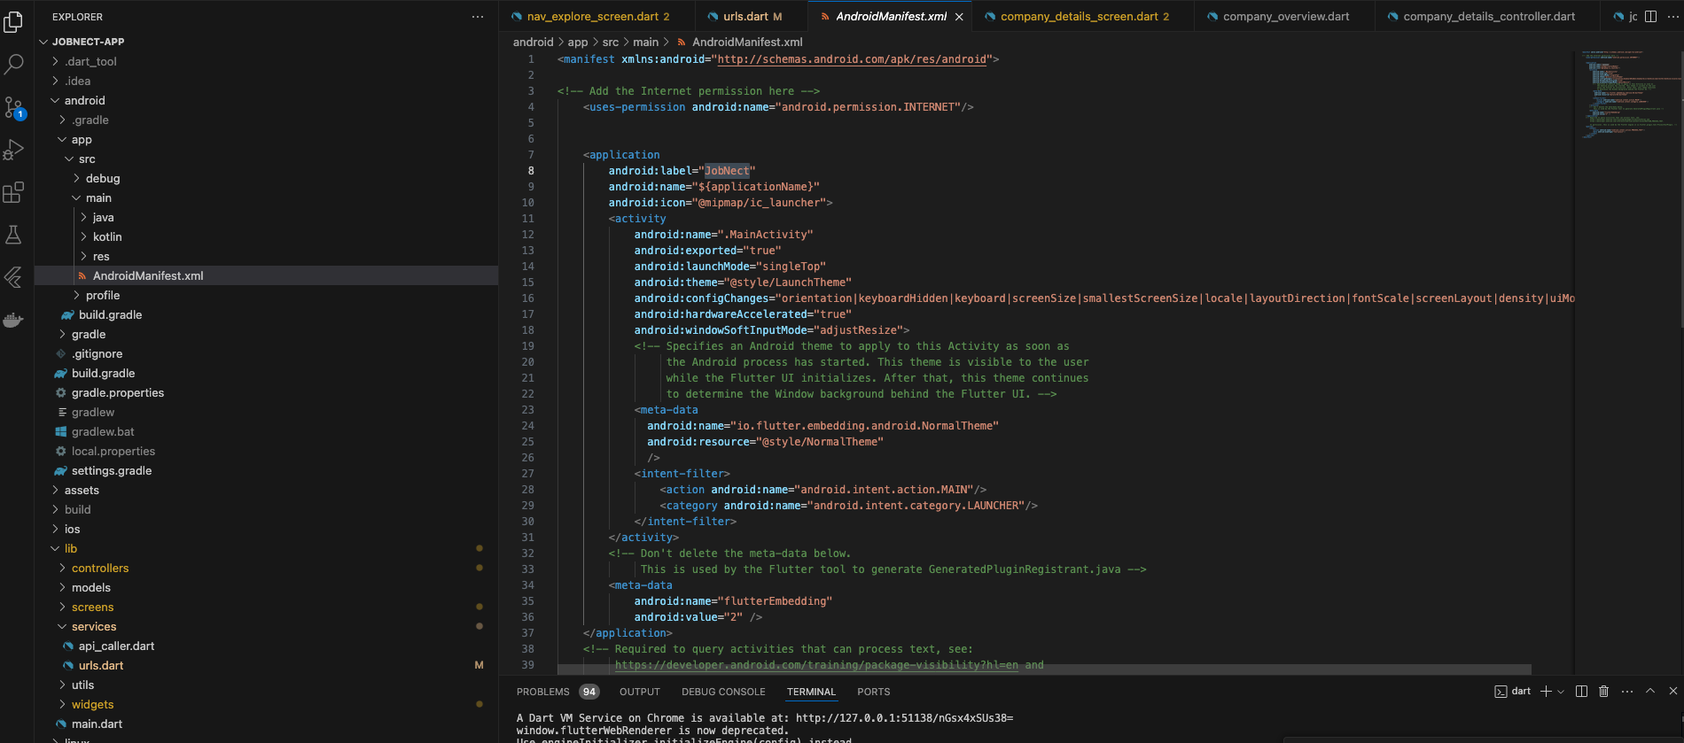Open the new terminal launch profile dropdown
Viewport: 1684px width, 743px height.
1561,692
